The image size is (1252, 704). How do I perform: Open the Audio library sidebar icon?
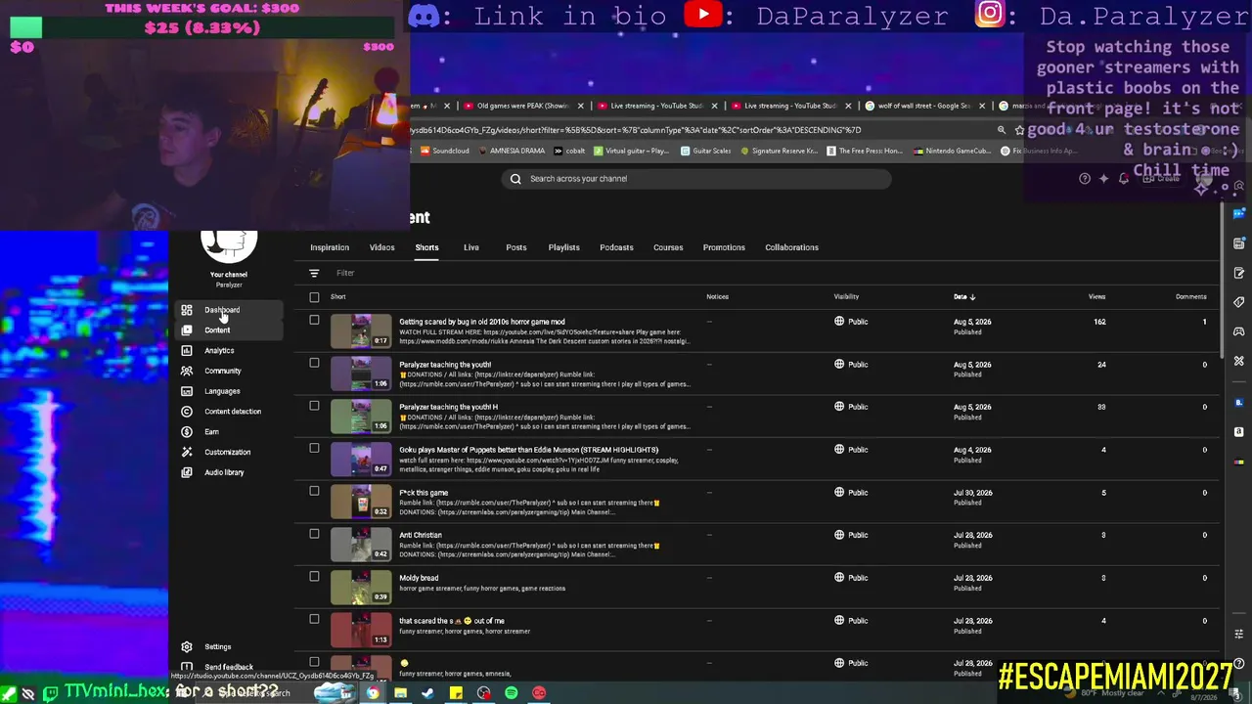187,472
